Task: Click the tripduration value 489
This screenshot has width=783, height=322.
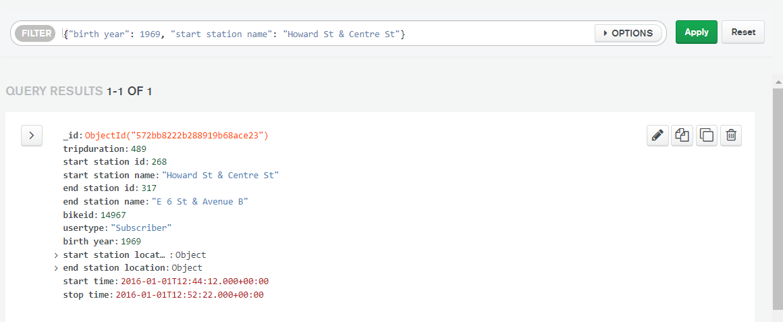Action: click(138, 149)
